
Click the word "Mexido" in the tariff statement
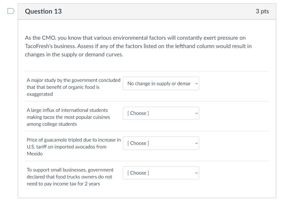(x=35, y=154)
